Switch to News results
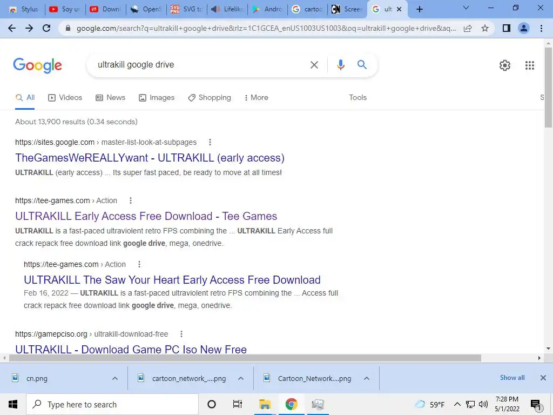Screen dimensions: 553x415 110,98
